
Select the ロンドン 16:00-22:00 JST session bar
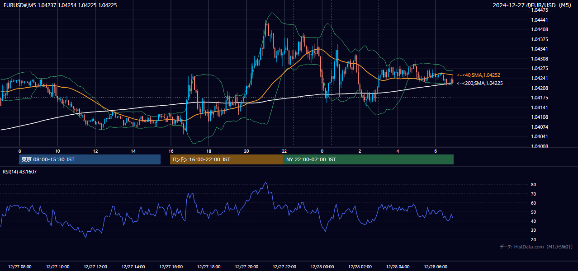pos(227,159)
